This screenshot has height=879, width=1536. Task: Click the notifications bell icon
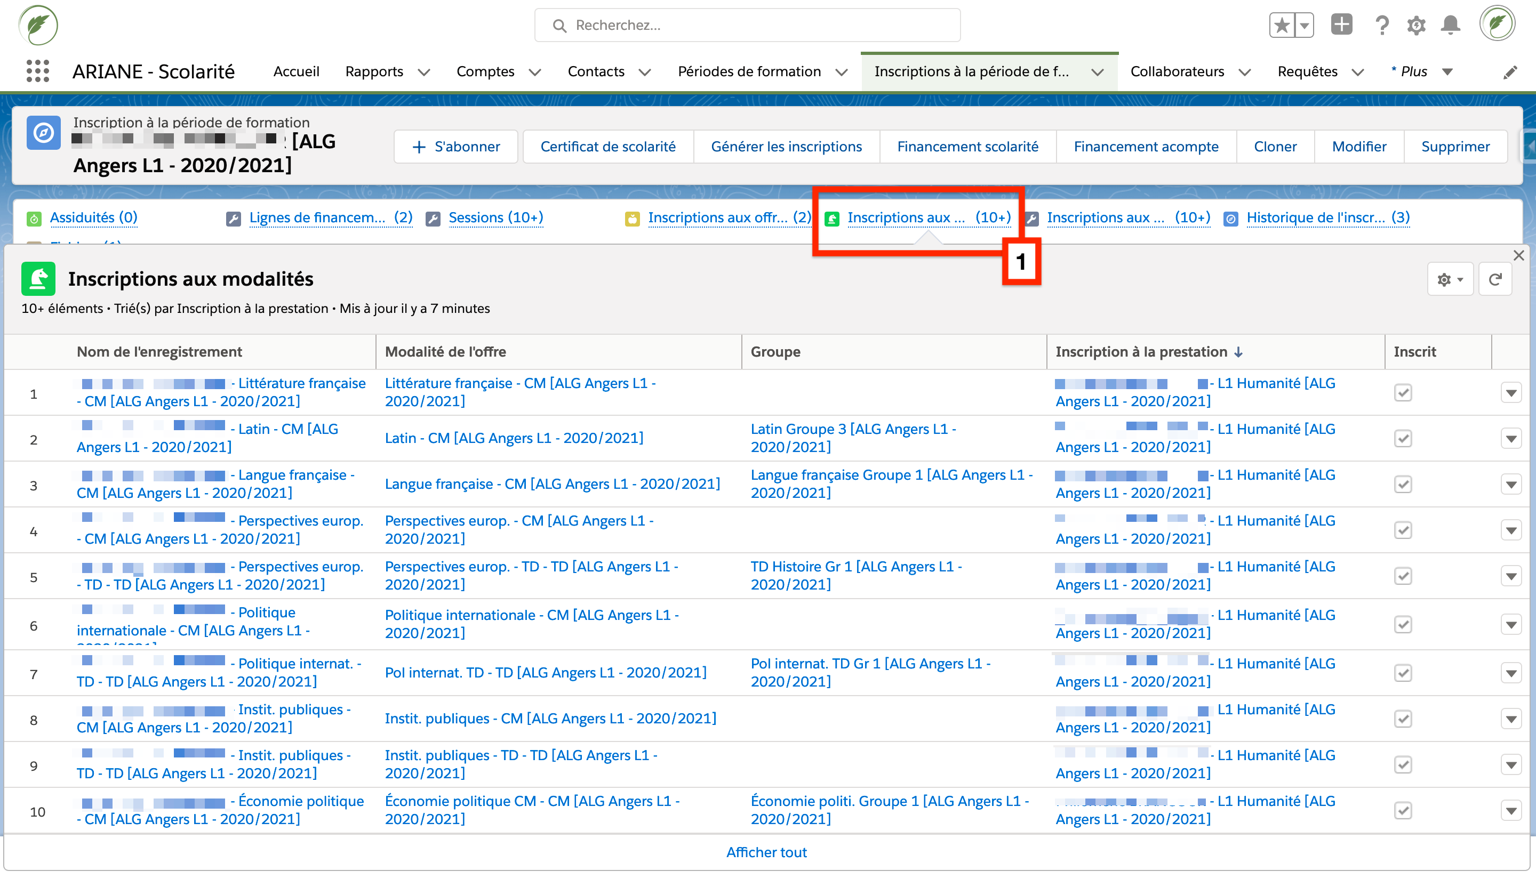pyautogui.click(x=1450, y=26)
